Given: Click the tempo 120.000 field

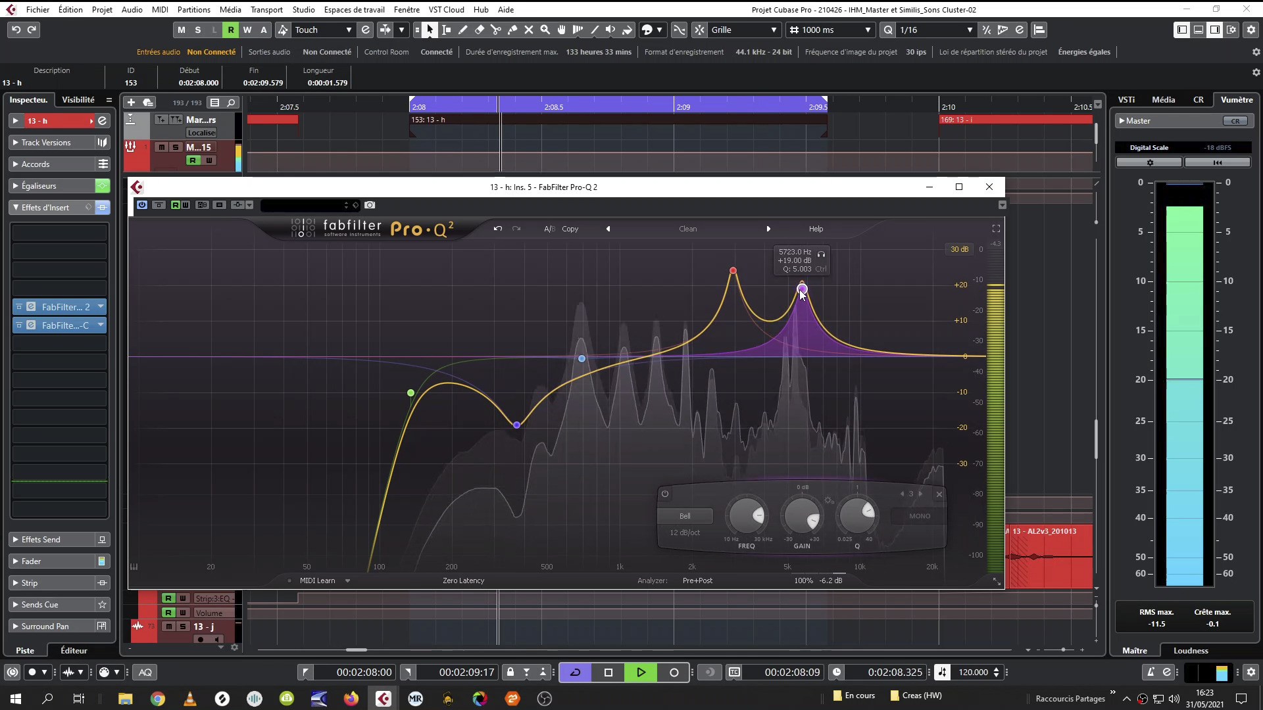Looking at the screenshot, I should coord(973,672).
